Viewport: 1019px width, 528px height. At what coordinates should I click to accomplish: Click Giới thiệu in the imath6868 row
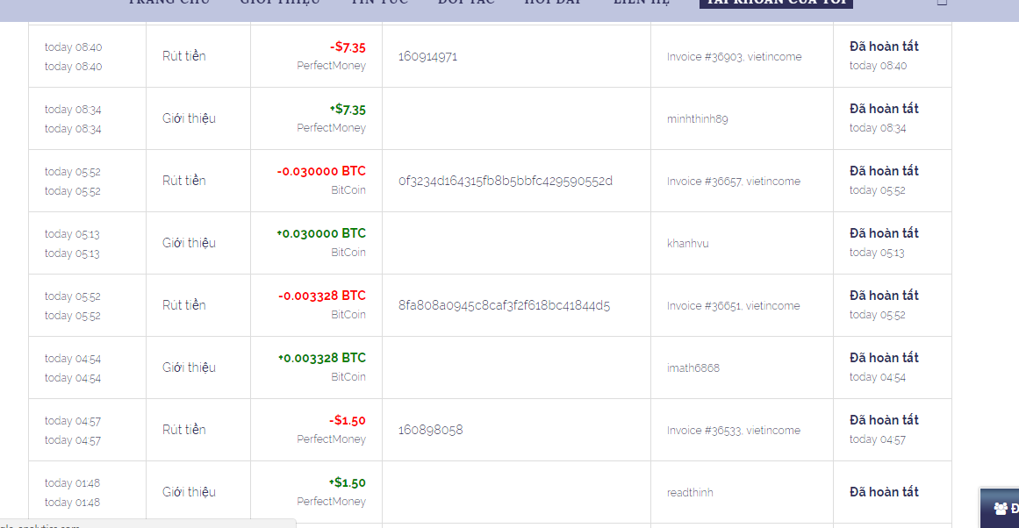tap(189, 367)
